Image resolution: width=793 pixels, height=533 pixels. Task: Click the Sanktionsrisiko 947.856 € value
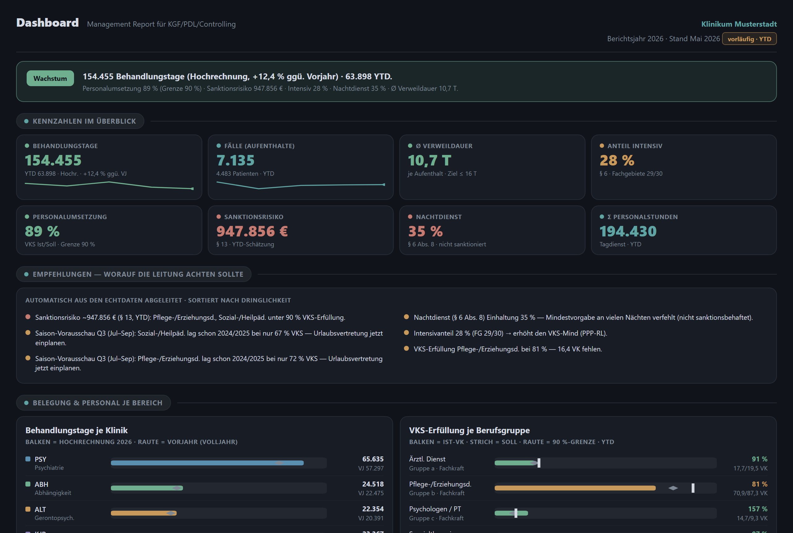click(252, 231)
